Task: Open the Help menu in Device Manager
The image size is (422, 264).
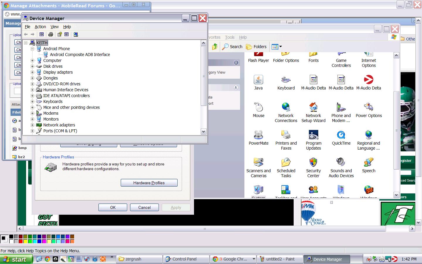Action: tap(67, 27)
